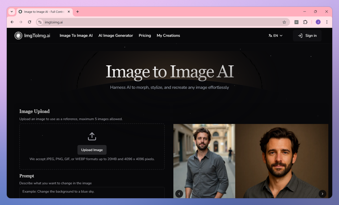This screenshot has width=339, height=205.
Task: Click the sign-in arrow icon
Action: pyautogui.click(x=300, y=36)
